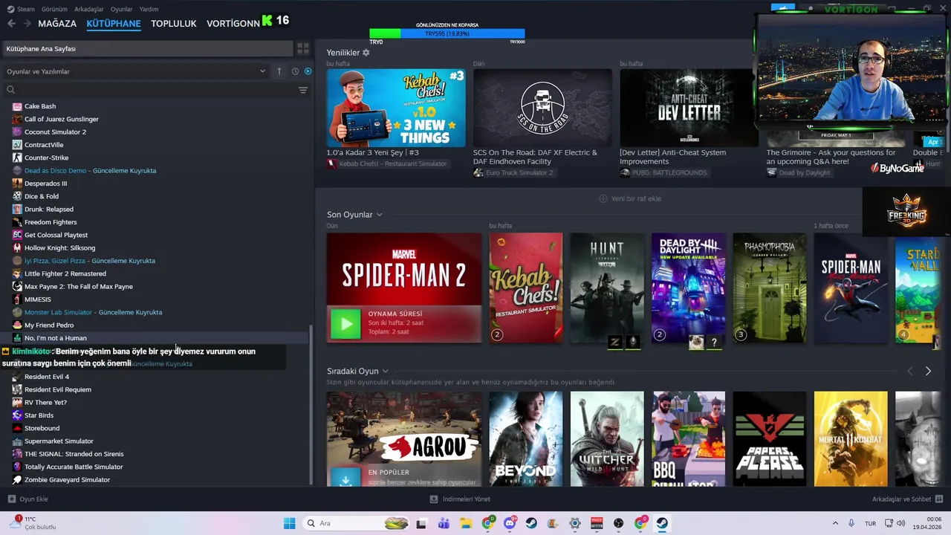Open the Kebab Chefs news thumbnail
Viewport: 951px width, 535px height.
coord(396,108)
